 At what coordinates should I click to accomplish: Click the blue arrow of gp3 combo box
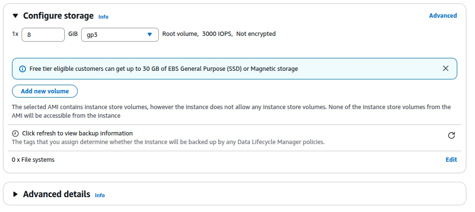coord(150,34)
